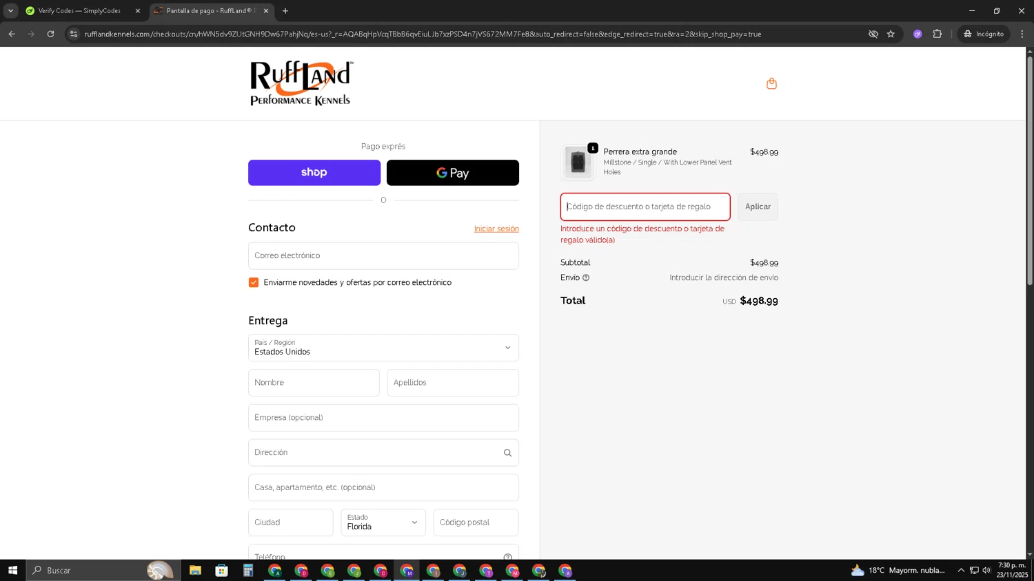Screen dimensions: 1034x581
Task: Click the taskbar clock and date
Action: pyautogui.click(x=1012, y=570)
